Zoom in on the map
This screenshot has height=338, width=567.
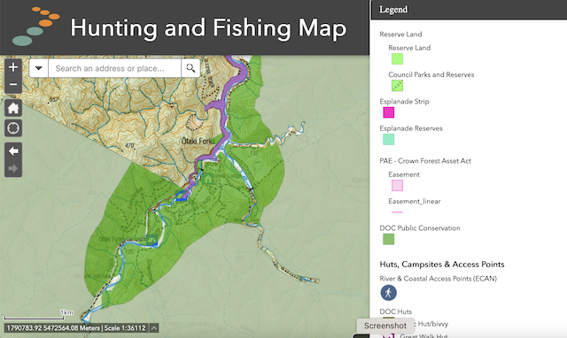click(x=13, y=67)
